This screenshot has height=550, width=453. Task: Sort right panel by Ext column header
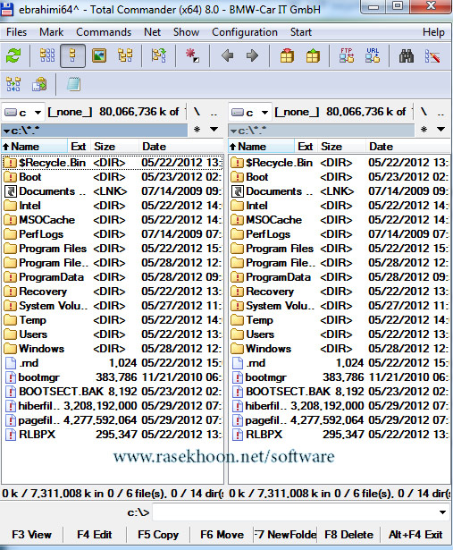pos(306,147)
